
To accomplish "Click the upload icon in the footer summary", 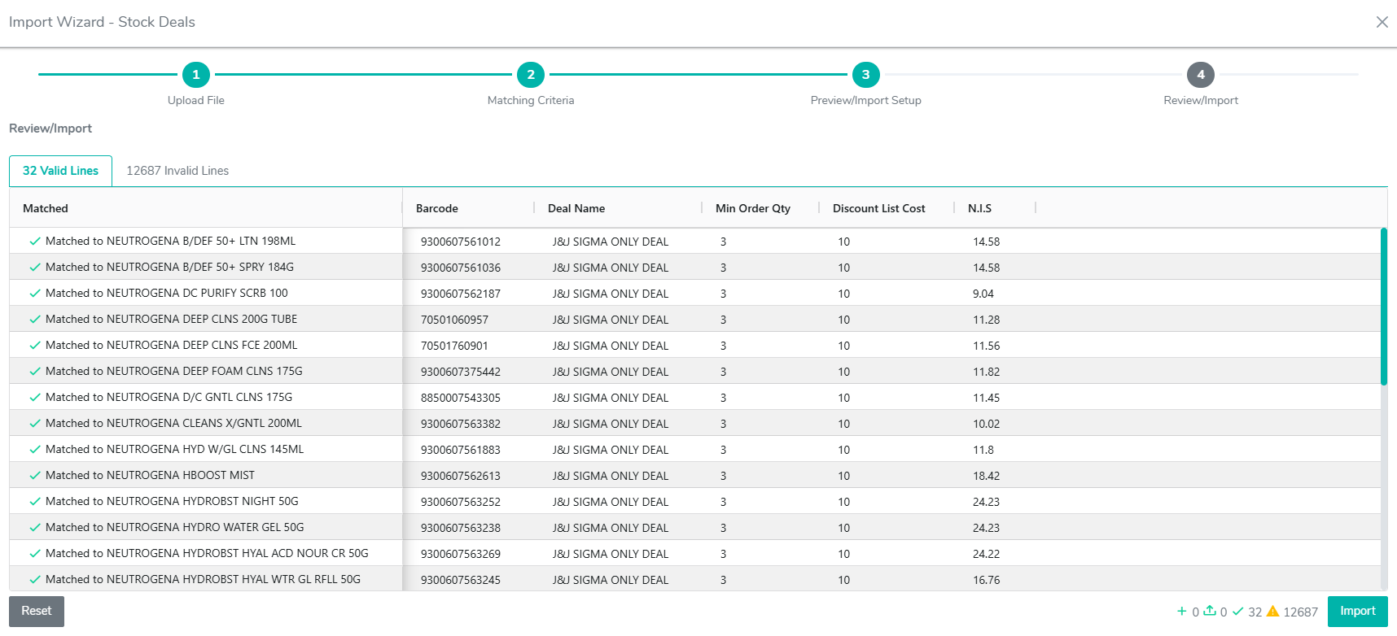I will [1210, 611].
